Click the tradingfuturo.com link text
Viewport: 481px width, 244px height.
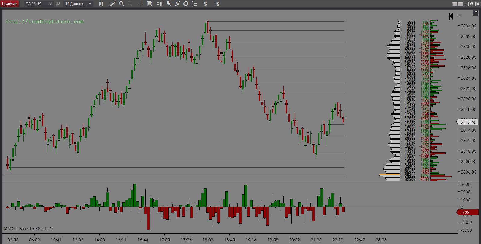click(45, 22)
